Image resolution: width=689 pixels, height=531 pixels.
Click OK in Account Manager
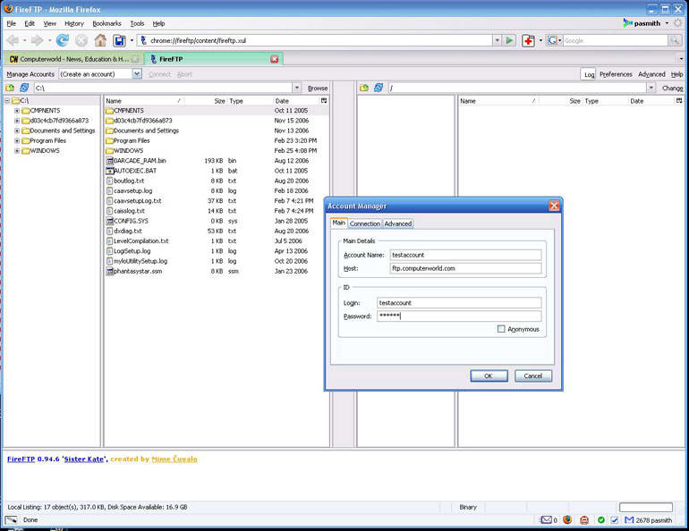pyautogui.click(x=489, y=376)
